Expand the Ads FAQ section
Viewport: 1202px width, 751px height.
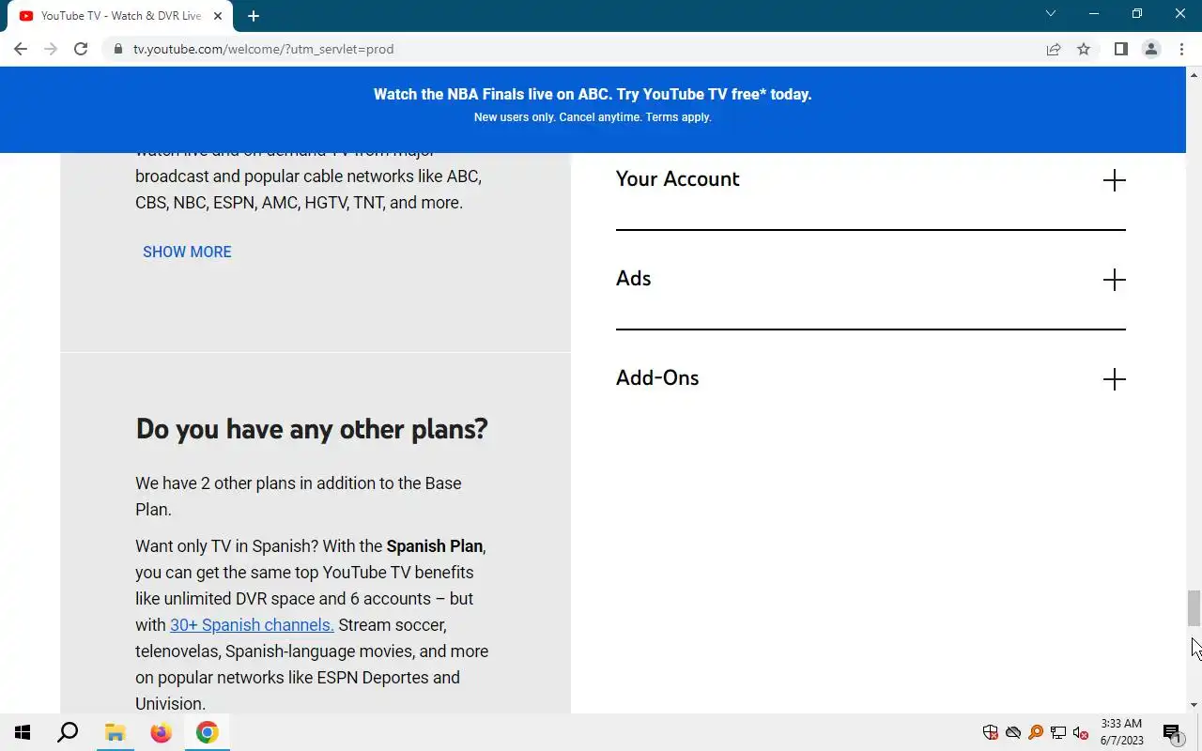click(870, 279)
